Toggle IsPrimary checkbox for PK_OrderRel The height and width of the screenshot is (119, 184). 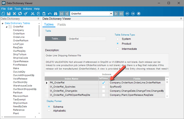pyautogui.click(x=103, y=83)
